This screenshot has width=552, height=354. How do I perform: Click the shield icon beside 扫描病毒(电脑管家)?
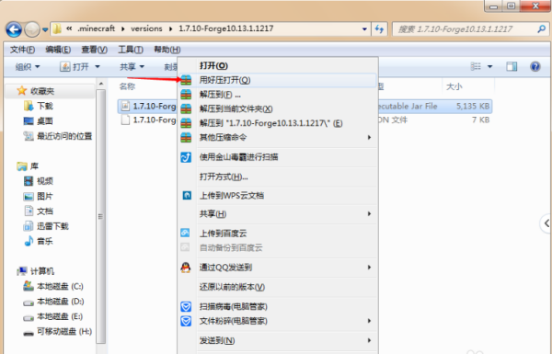(x=186, y=306)
